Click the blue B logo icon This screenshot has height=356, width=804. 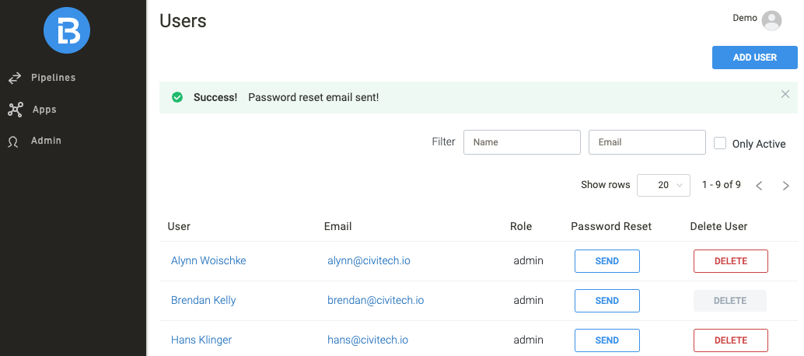[x=67, y=30]
